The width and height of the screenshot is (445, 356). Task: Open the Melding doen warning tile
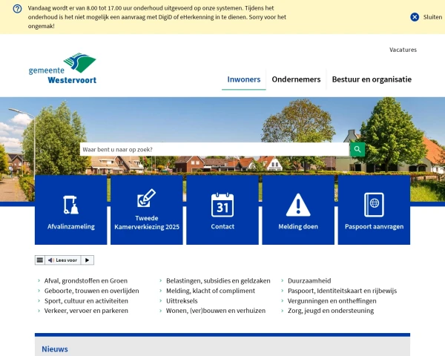tap(298, 210)
